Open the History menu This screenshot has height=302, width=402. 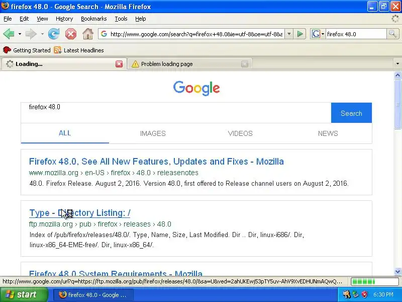click(x=64, y=19)
